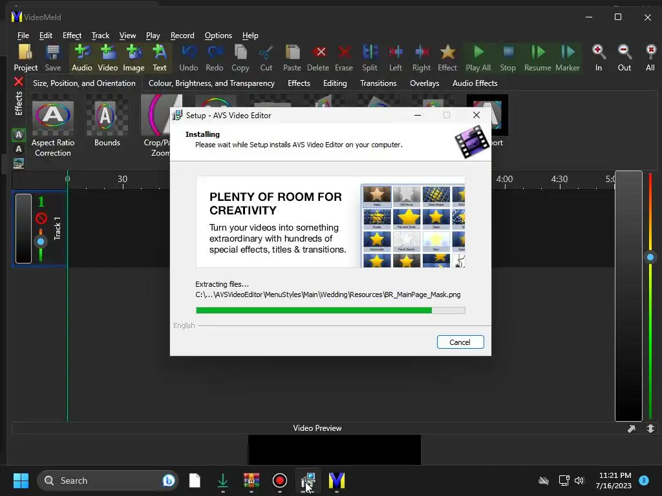Add Text via toolbar icon

pos(160,57)
